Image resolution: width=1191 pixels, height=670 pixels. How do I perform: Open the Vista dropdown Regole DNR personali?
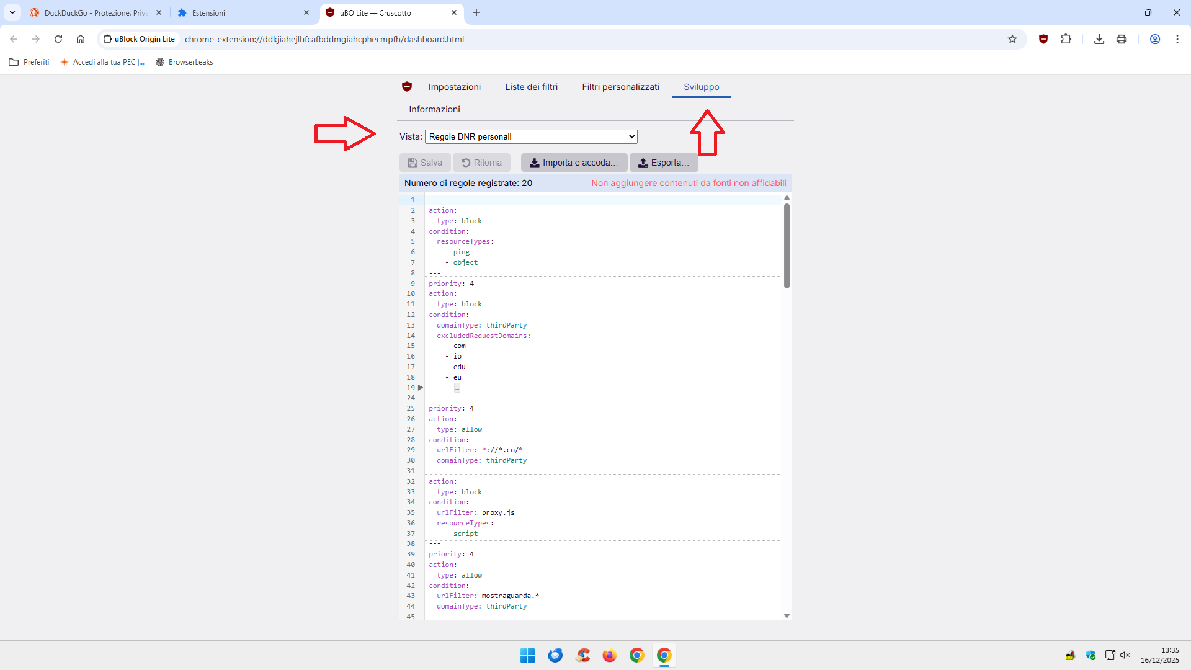point(531,136)
